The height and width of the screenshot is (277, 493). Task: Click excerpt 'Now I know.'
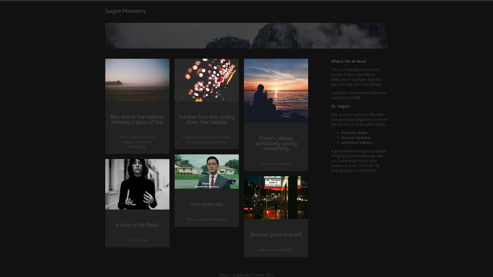[137, 240]
